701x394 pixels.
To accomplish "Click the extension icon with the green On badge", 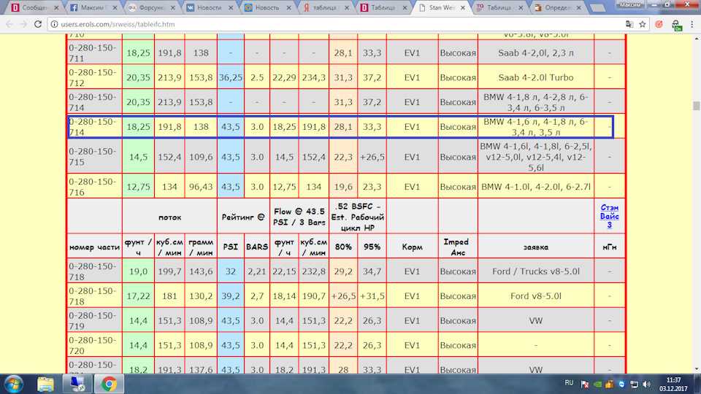I will 676,25.
